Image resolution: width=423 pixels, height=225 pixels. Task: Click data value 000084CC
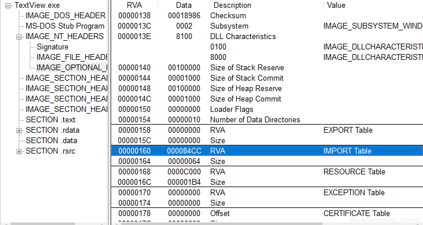tap(184, 151)
